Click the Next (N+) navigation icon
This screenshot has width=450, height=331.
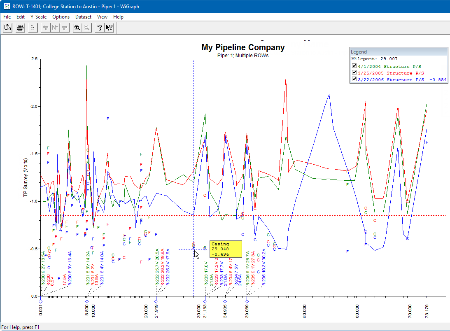(x=55, y=27)
